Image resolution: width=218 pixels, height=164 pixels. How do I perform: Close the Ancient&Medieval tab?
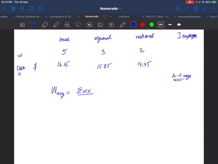click(175, 16)
